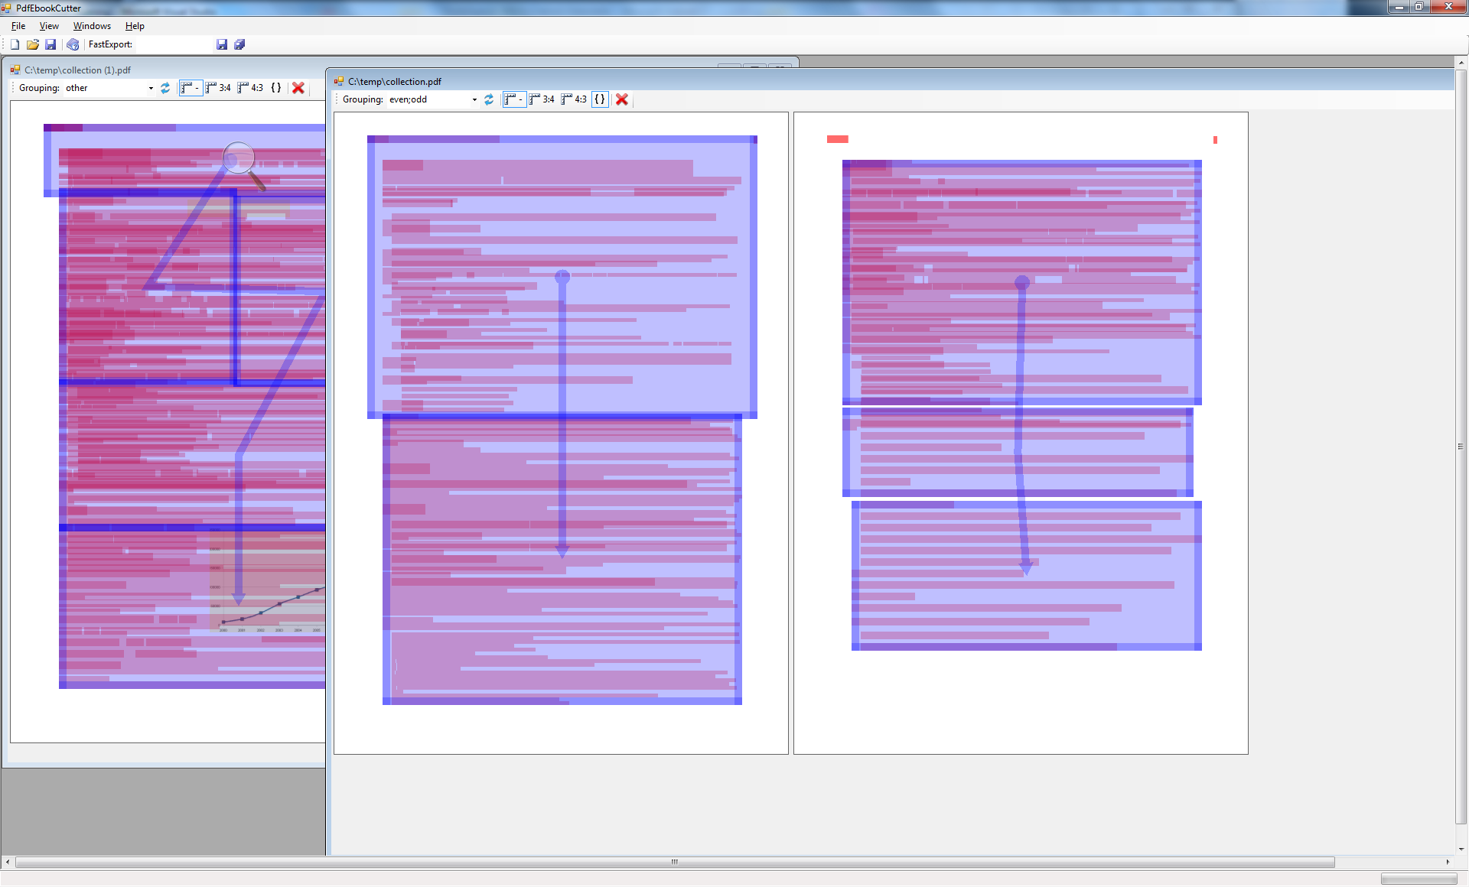Click the FastExport text input field
Viewport: 1469px width, 887px height.
173,44
